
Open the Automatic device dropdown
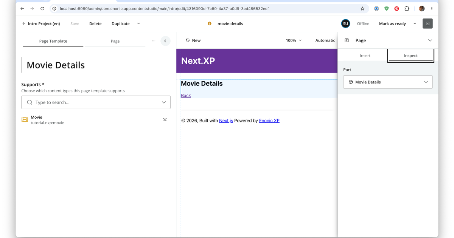(x=325, y=40)
